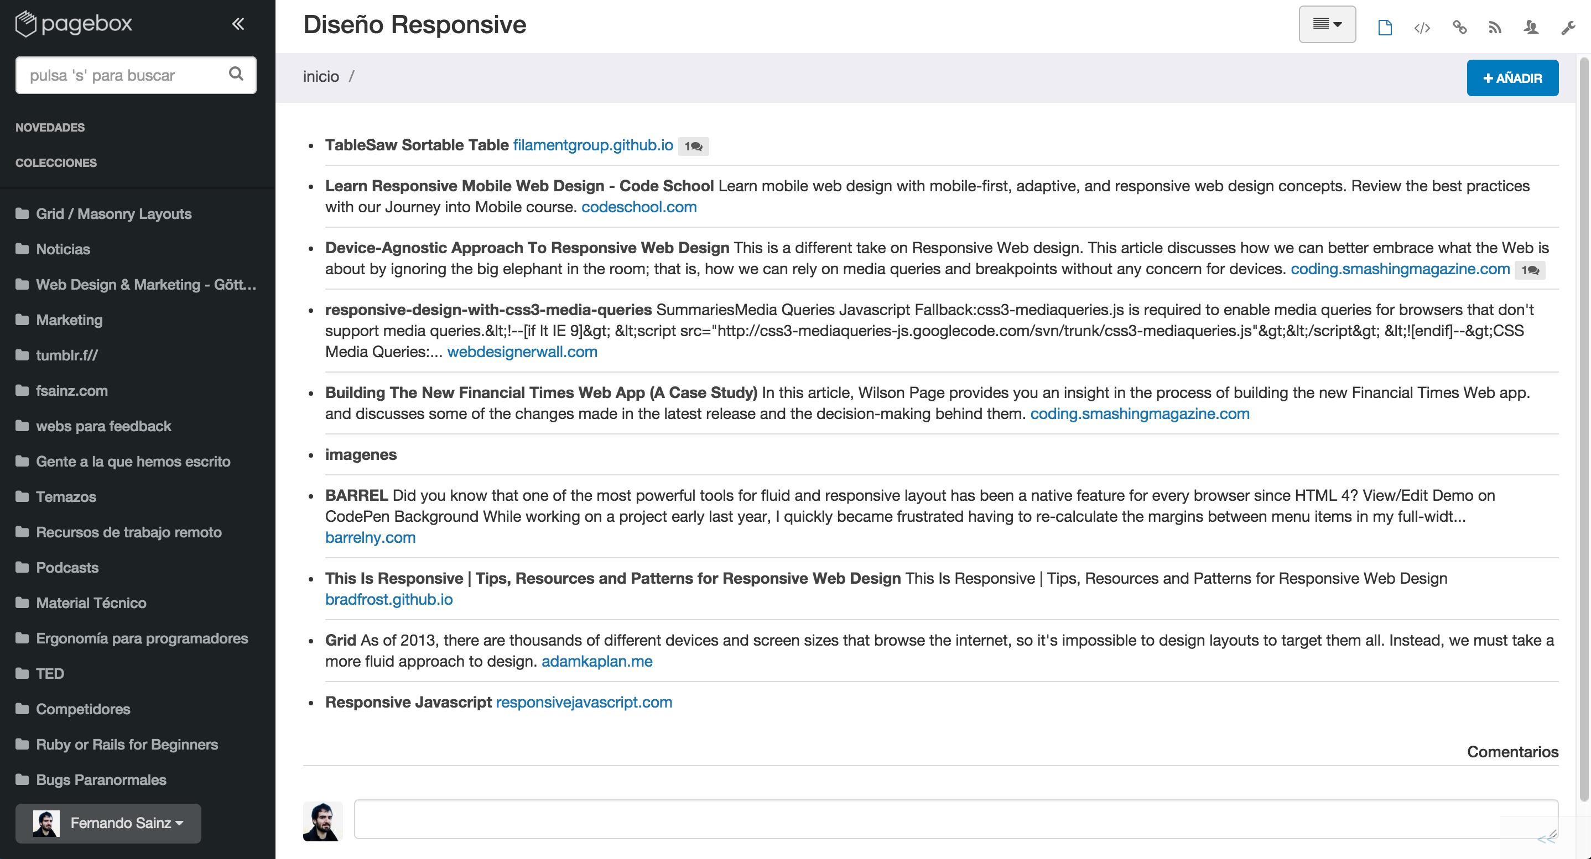Open Ruby or Rails for Beginners folder
The width and height of the screenshot is (1591, 859).
[127, 745]
